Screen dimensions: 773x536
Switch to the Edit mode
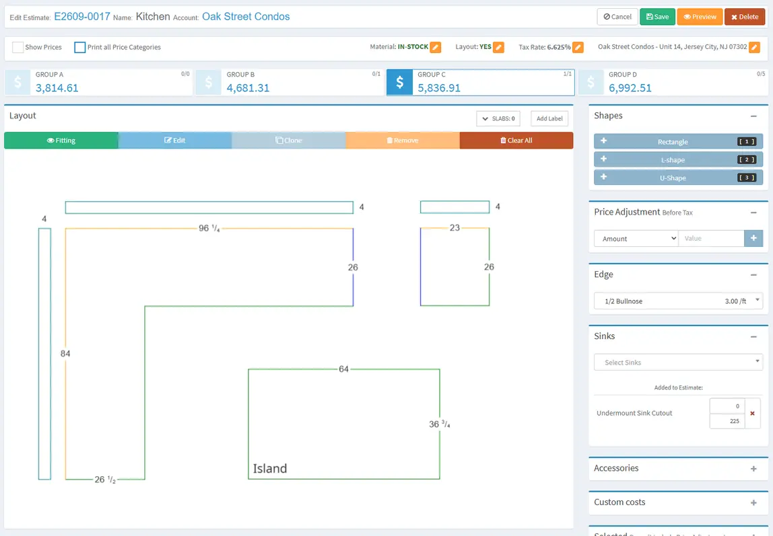tap(175, 141)
